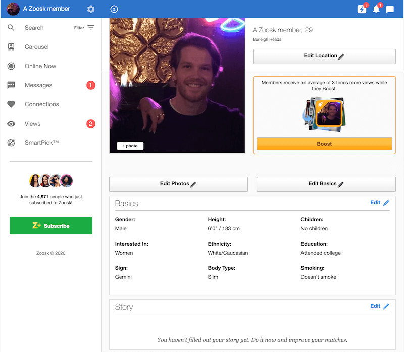This screenshot has height=352, width=404.
Task: Click the SmartPick sidebar icon
Action: click(x=11, y=143)
